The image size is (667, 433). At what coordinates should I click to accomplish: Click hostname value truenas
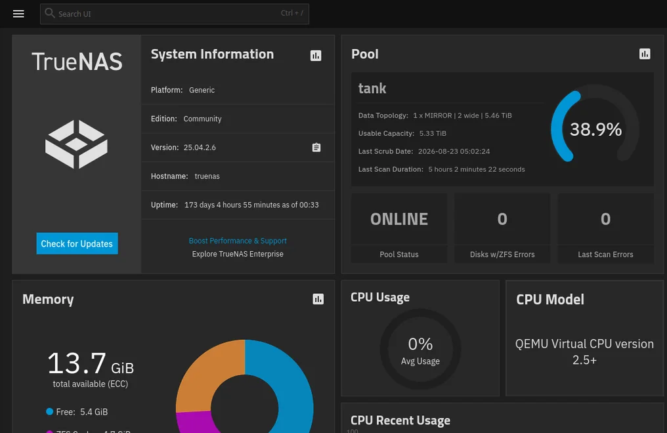coord(207,176)
